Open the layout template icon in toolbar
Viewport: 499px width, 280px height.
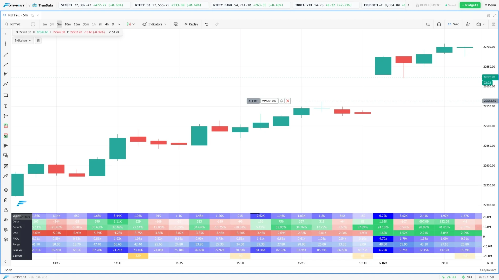coord(176,24)
